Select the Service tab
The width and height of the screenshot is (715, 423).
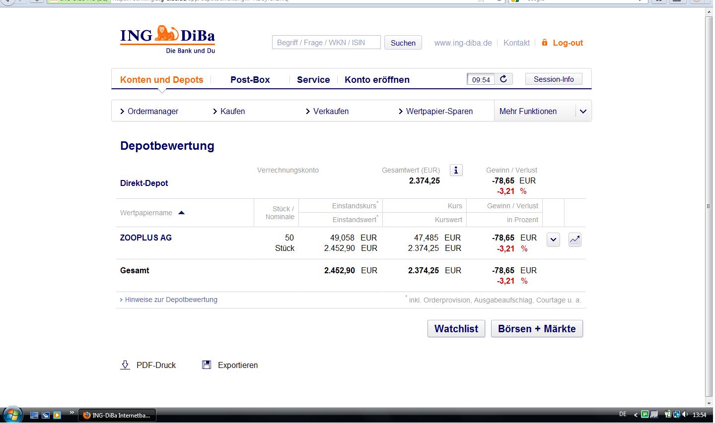pyautogui.click(x=313, y=80)
